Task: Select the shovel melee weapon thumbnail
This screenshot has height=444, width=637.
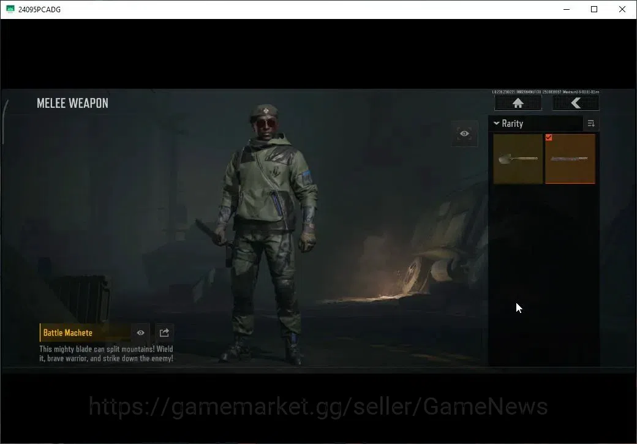Action: tap(518, 159)
